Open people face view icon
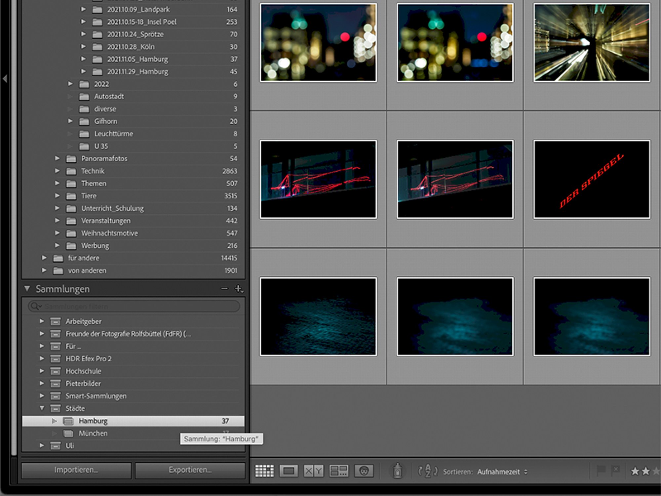Image resolution: width=661 pixels, height=496 pixels. point(364,471)
